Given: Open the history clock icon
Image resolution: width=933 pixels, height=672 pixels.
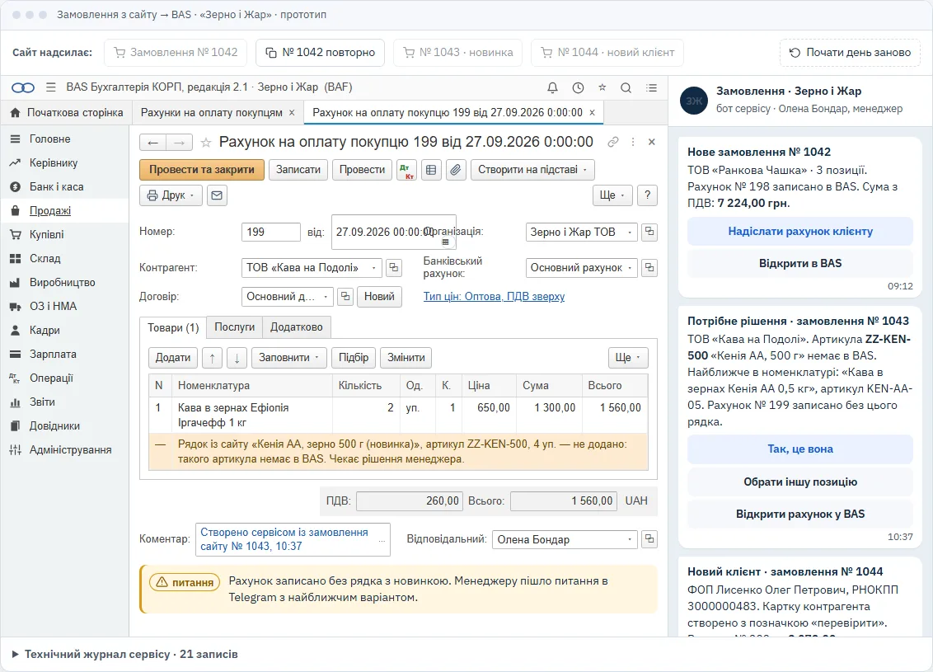Looking at the screenshot, I should (x=578, y=87).
